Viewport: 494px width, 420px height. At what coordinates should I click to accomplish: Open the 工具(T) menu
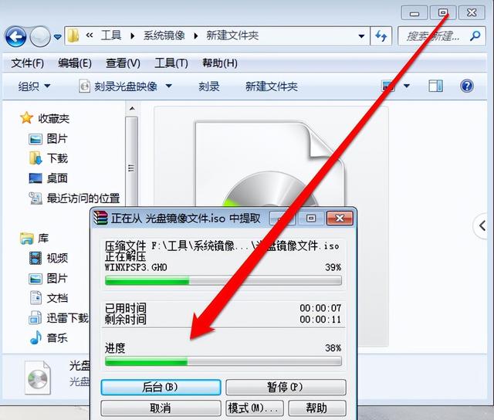click(x=171, y=63)
